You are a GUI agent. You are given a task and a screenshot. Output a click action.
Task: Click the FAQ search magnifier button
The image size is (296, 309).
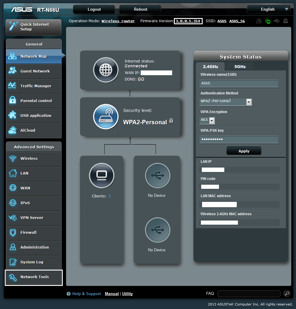point(287,293)
